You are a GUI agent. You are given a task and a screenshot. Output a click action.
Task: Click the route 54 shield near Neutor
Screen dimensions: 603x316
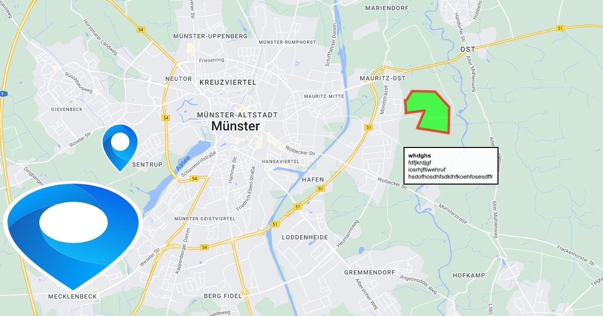pos(166,118)
